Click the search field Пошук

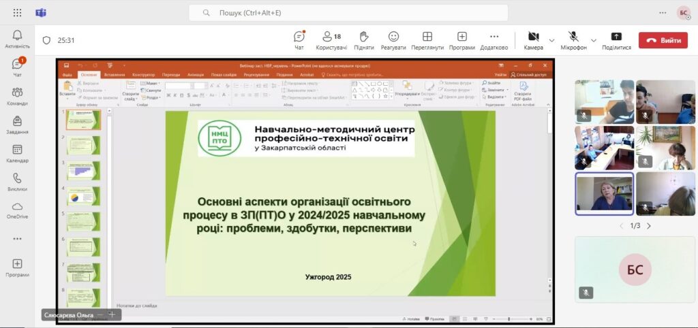pos(348,13)
